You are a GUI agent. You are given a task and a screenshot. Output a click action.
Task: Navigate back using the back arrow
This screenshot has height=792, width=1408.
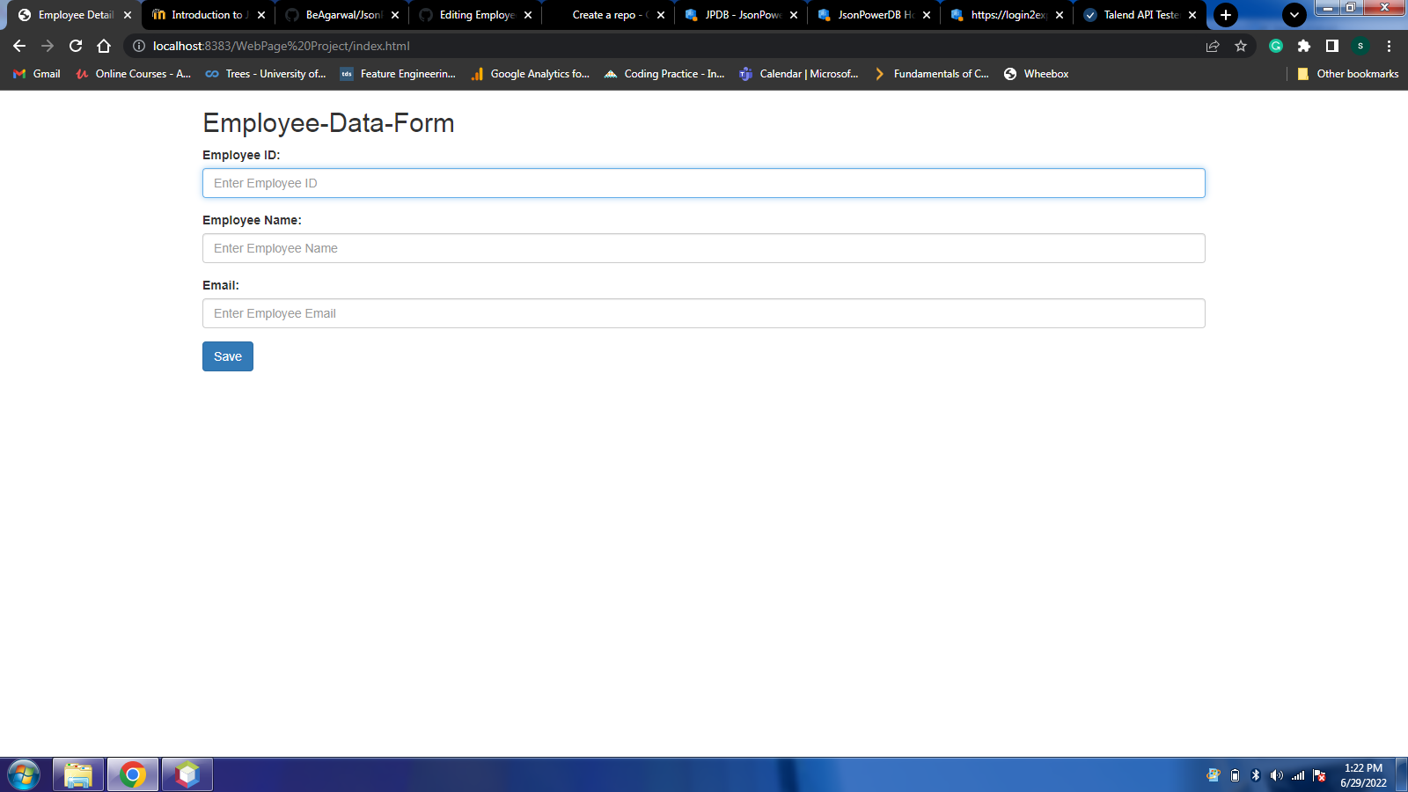click(x=19, y=46)
